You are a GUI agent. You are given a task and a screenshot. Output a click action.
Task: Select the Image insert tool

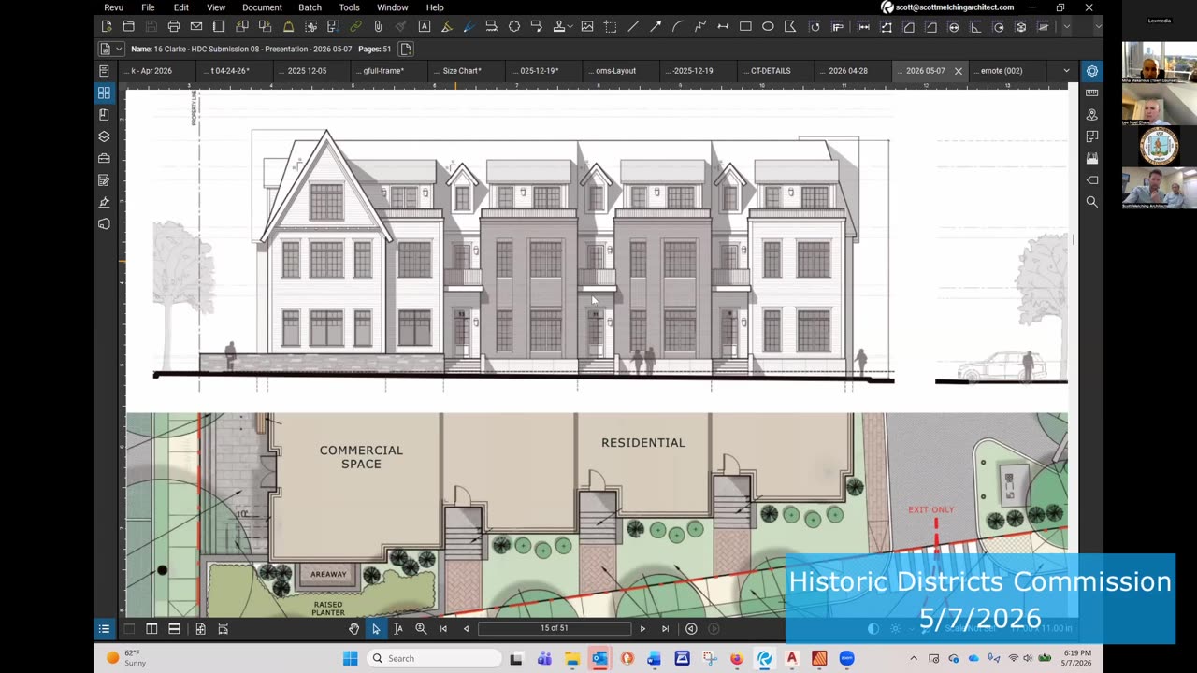[x=587, y=26]
